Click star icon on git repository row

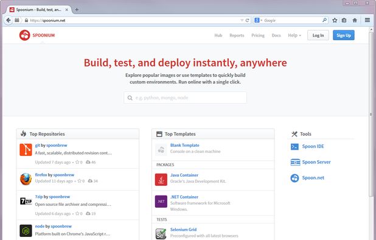click(x=77, y=162)
